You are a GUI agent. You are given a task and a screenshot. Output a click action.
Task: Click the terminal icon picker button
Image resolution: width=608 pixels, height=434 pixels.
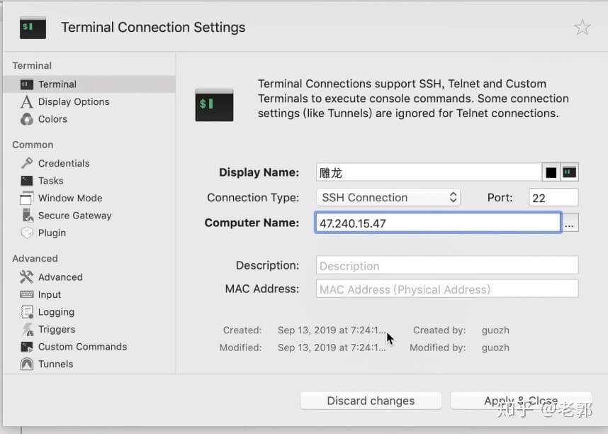coord(569,172)
